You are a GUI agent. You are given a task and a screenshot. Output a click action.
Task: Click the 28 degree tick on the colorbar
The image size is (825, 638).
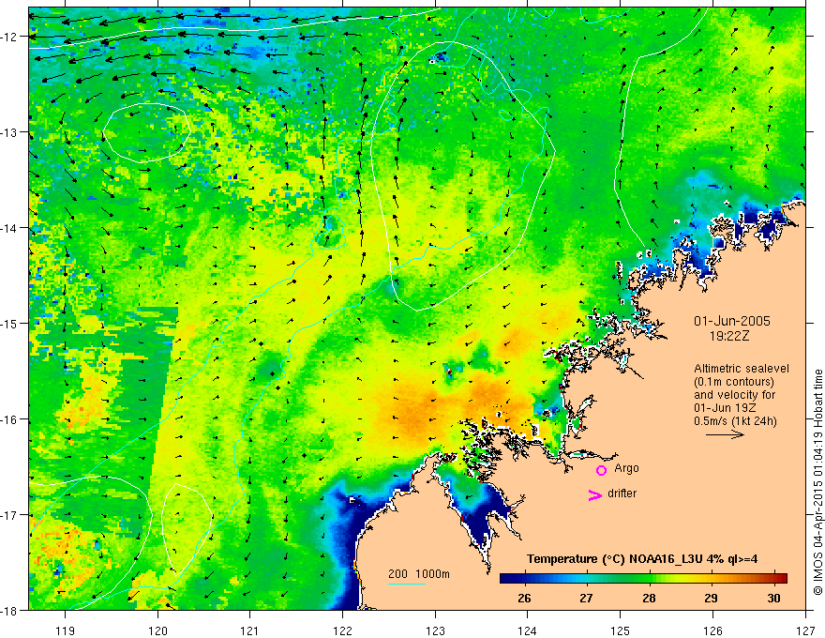point(649,598)
